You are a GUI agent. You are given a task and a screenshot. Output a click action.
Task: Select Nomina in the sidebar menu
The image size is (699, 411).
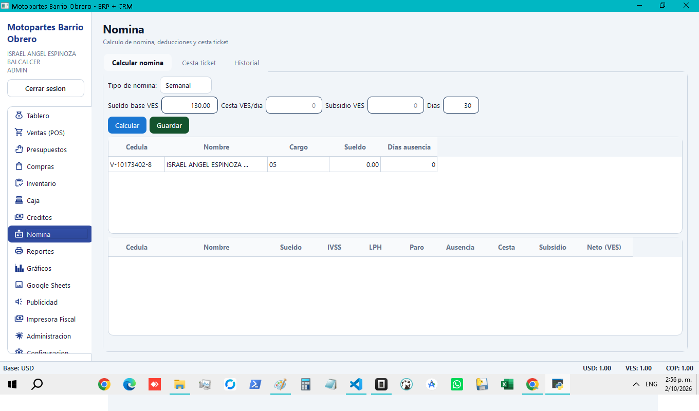click(49, 234)
